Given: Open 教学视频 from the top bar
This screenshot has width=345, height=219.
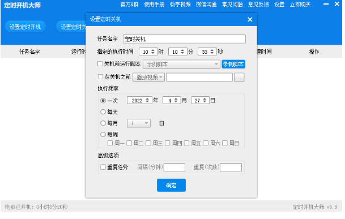Looking at the screenshot, I should click(180, 5).
